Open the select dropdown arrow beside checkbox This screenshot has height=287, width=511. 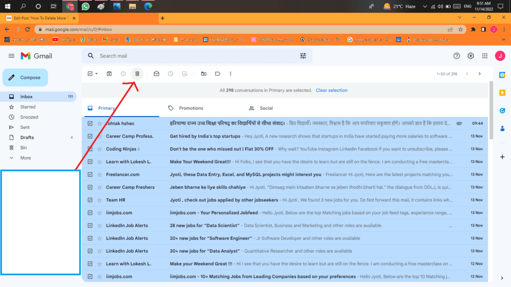pyautogui.click(x=96, y=74)
